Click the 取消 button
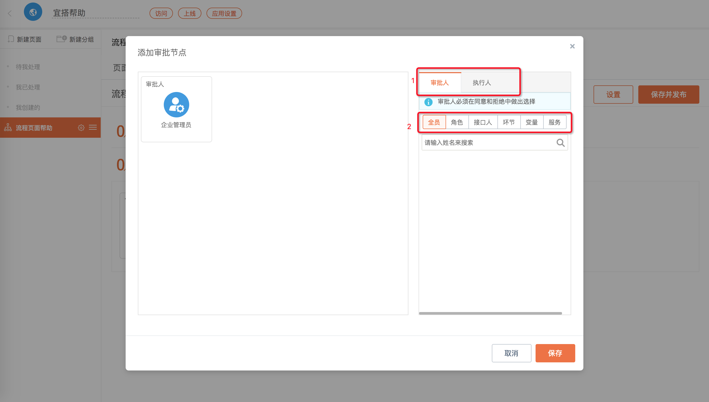This screenshot has width=709, height=402. click(511, 353)
